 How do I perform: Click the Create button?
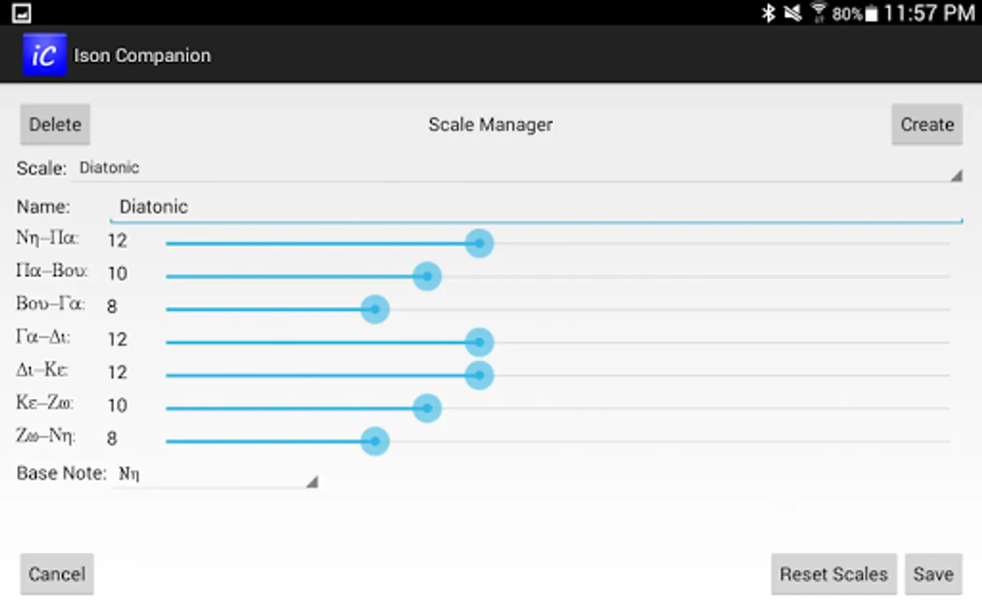click(x=927, y=125)
